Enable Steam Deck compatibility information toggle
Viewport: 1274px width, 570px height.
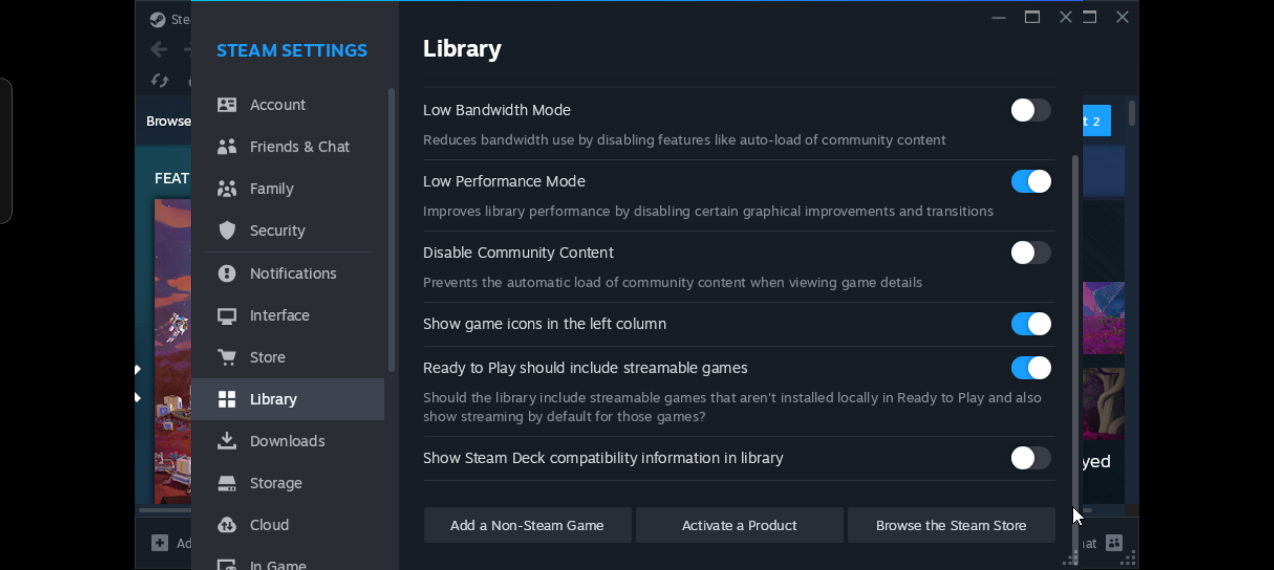coord(1031,458)
